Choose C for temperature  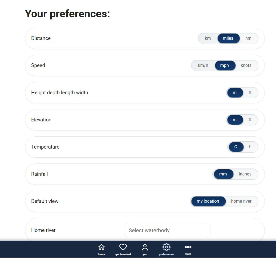pos(236,147)
